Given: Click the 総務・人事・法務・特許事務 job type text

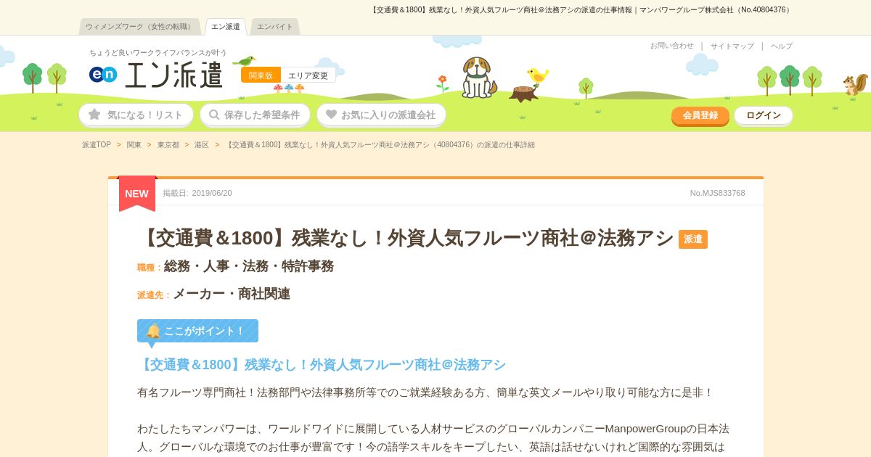Looking at the screenshot, I should click(249, 266).
